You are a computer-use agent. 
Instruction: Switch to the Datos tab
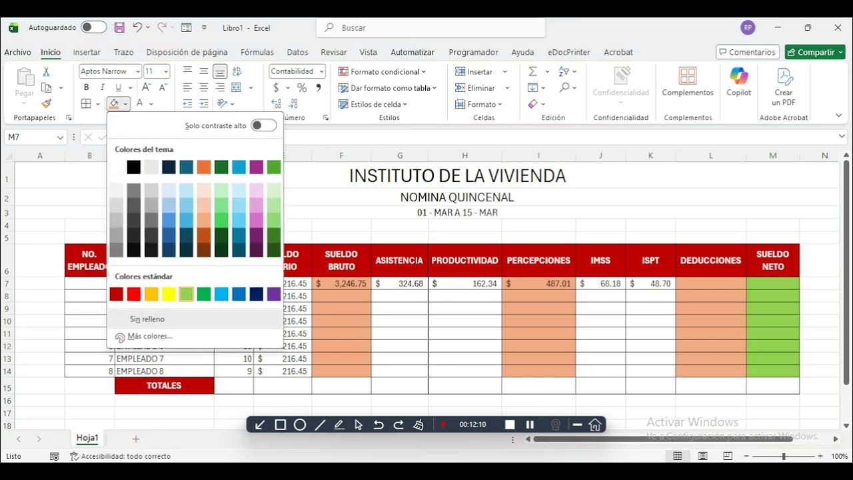[x=297, y=52]
